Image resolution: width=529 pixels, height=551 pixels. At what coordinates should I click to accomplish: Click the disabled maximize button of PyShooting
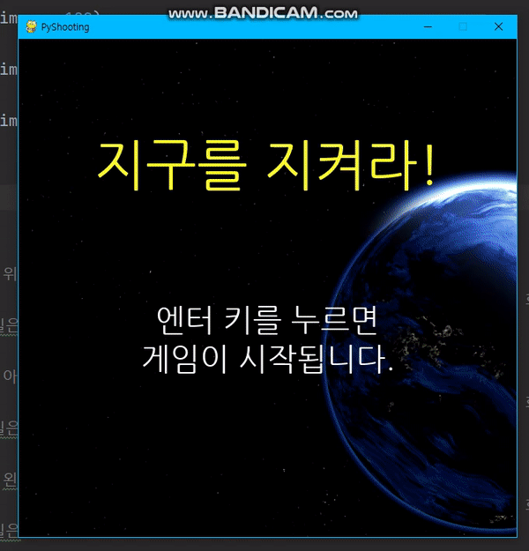pyautogui.click(x=463, y=26)
